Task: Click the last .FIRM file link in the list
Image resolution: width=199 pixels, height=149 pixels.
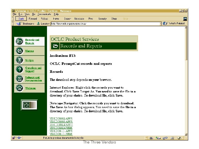Action: coord(61,134)
